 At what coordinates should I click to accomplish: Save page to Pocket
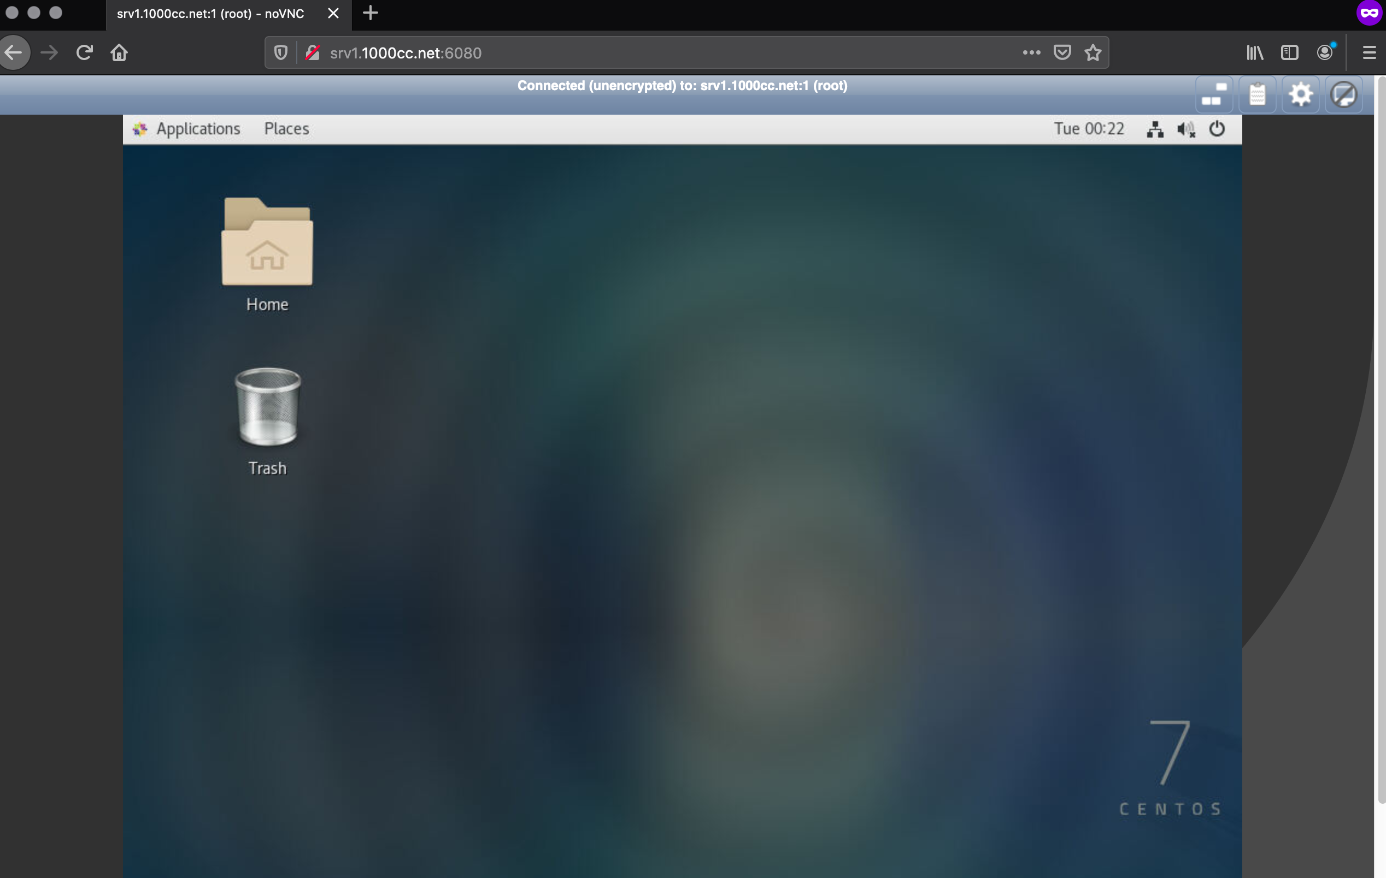pos(1062,53)
